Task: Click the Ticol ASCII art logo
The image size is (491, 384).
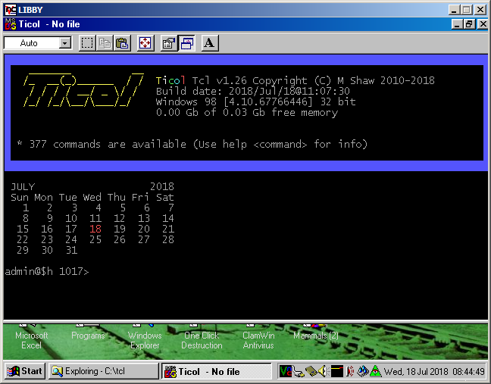Action: click(83, 90)
